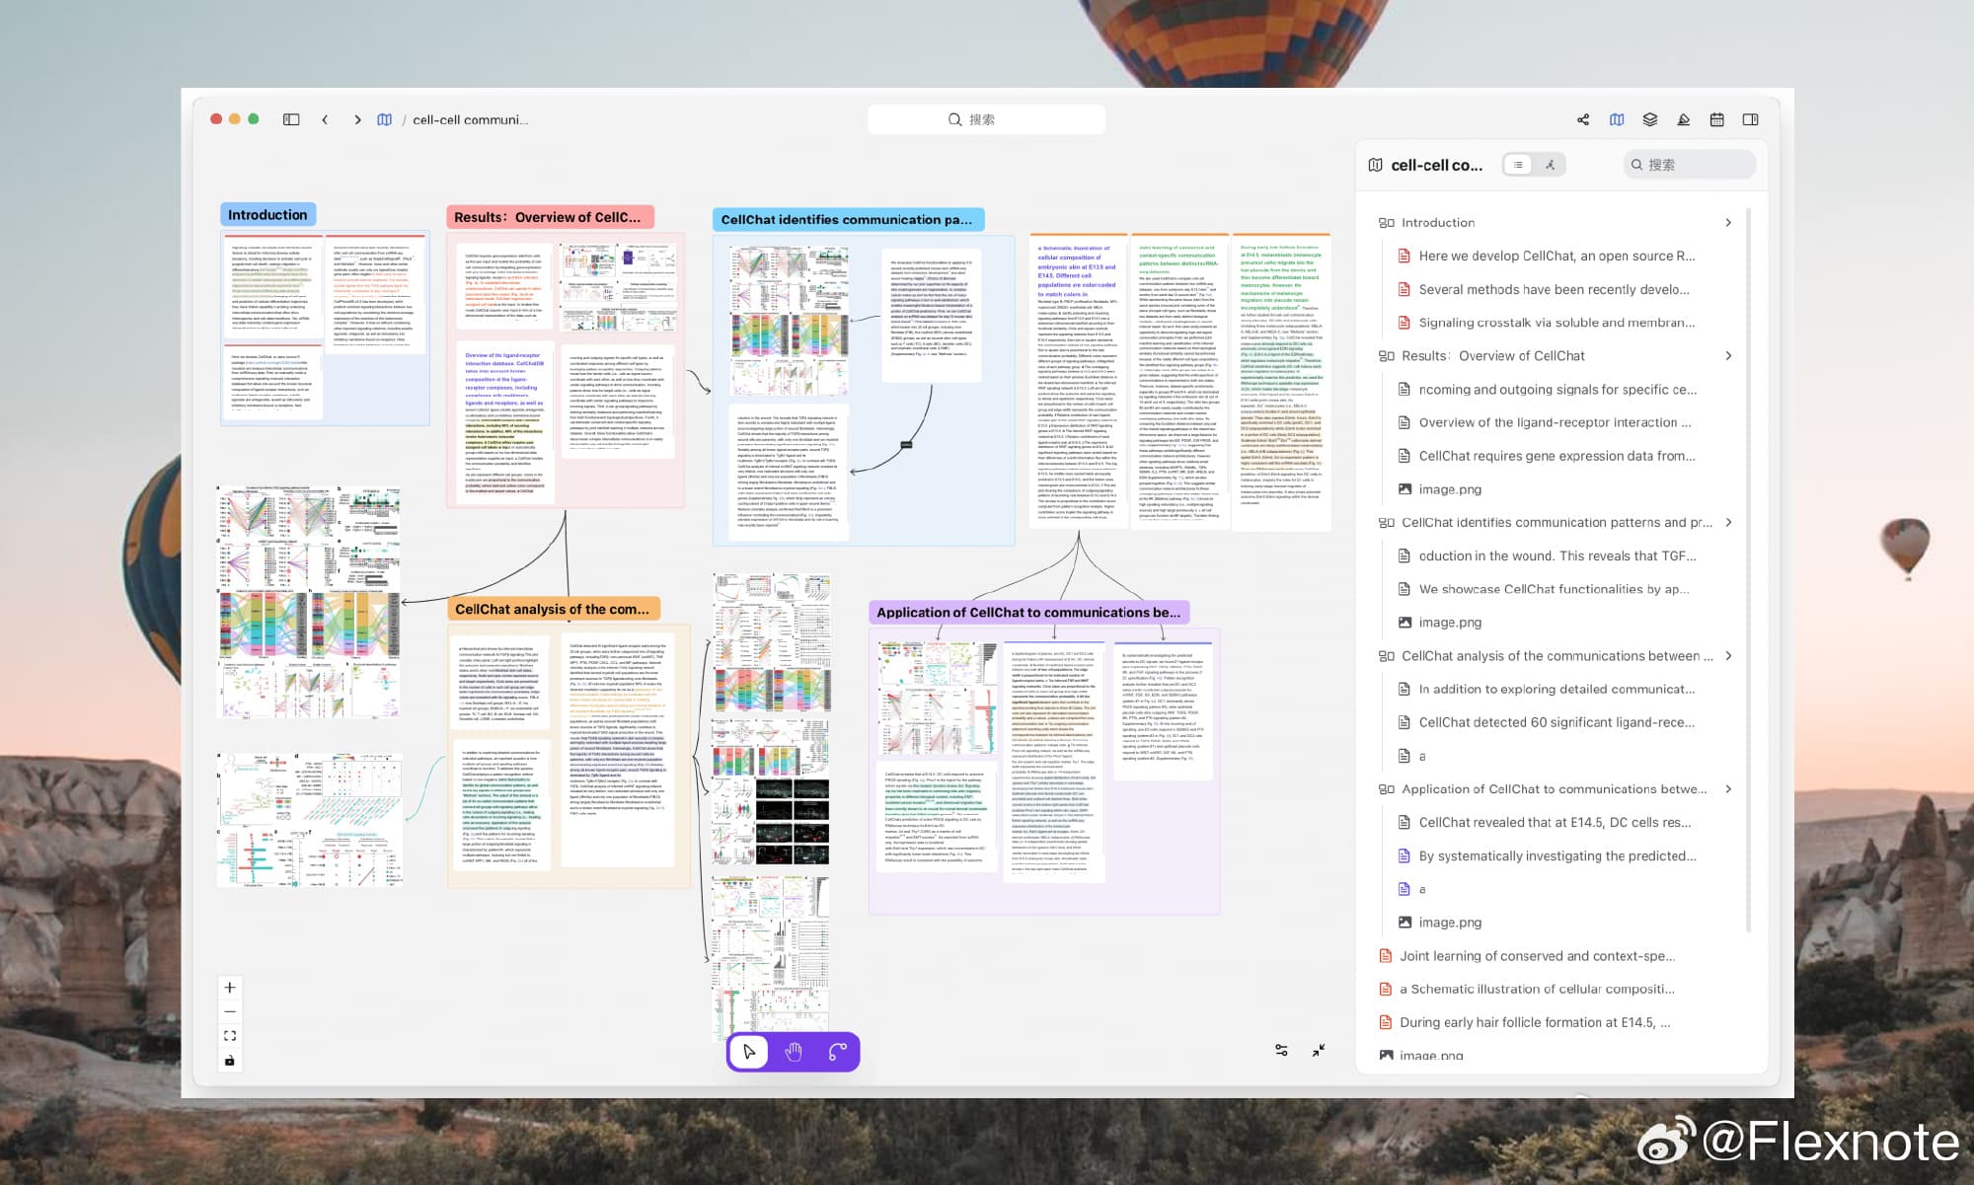Collapse the CellChat analysis of communications chevron

click(1728, 656)
